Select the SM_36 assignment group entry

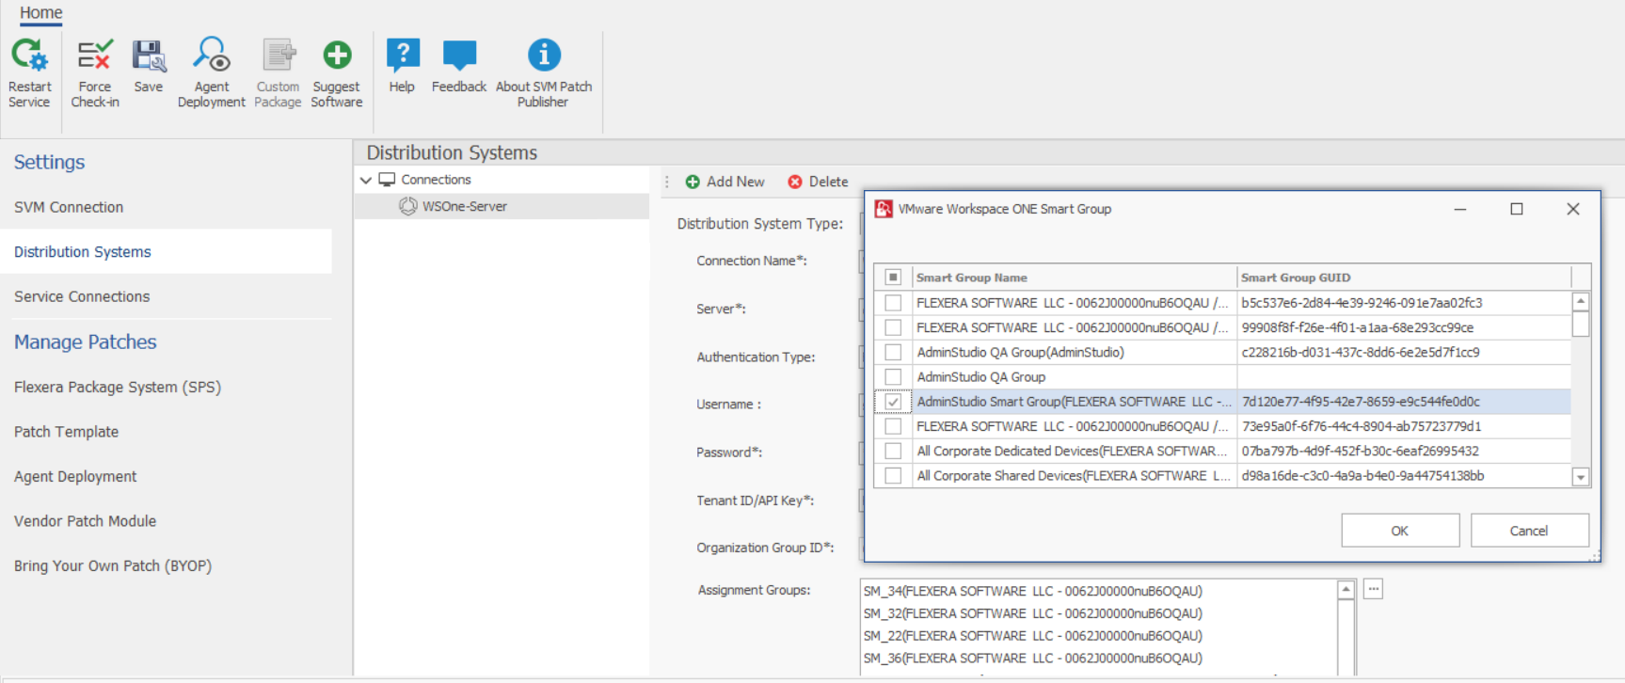(1033, 659)
